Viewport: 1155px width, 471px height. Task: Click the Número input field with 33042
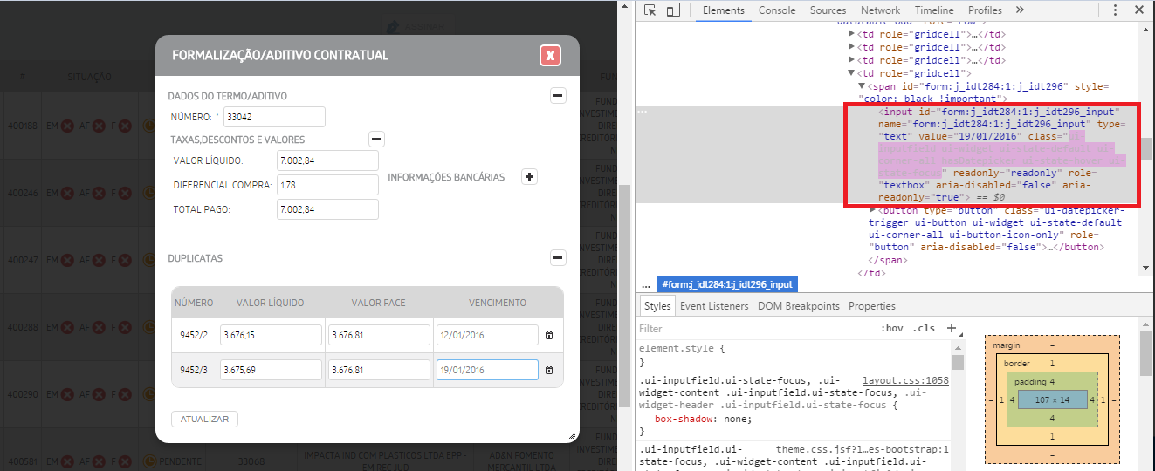tap(274, 117)
